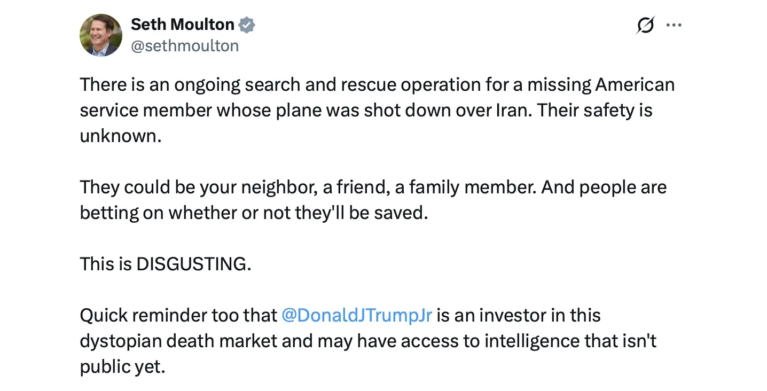Follow the @DonaldJTrumpJr mention link

point(356,315)
